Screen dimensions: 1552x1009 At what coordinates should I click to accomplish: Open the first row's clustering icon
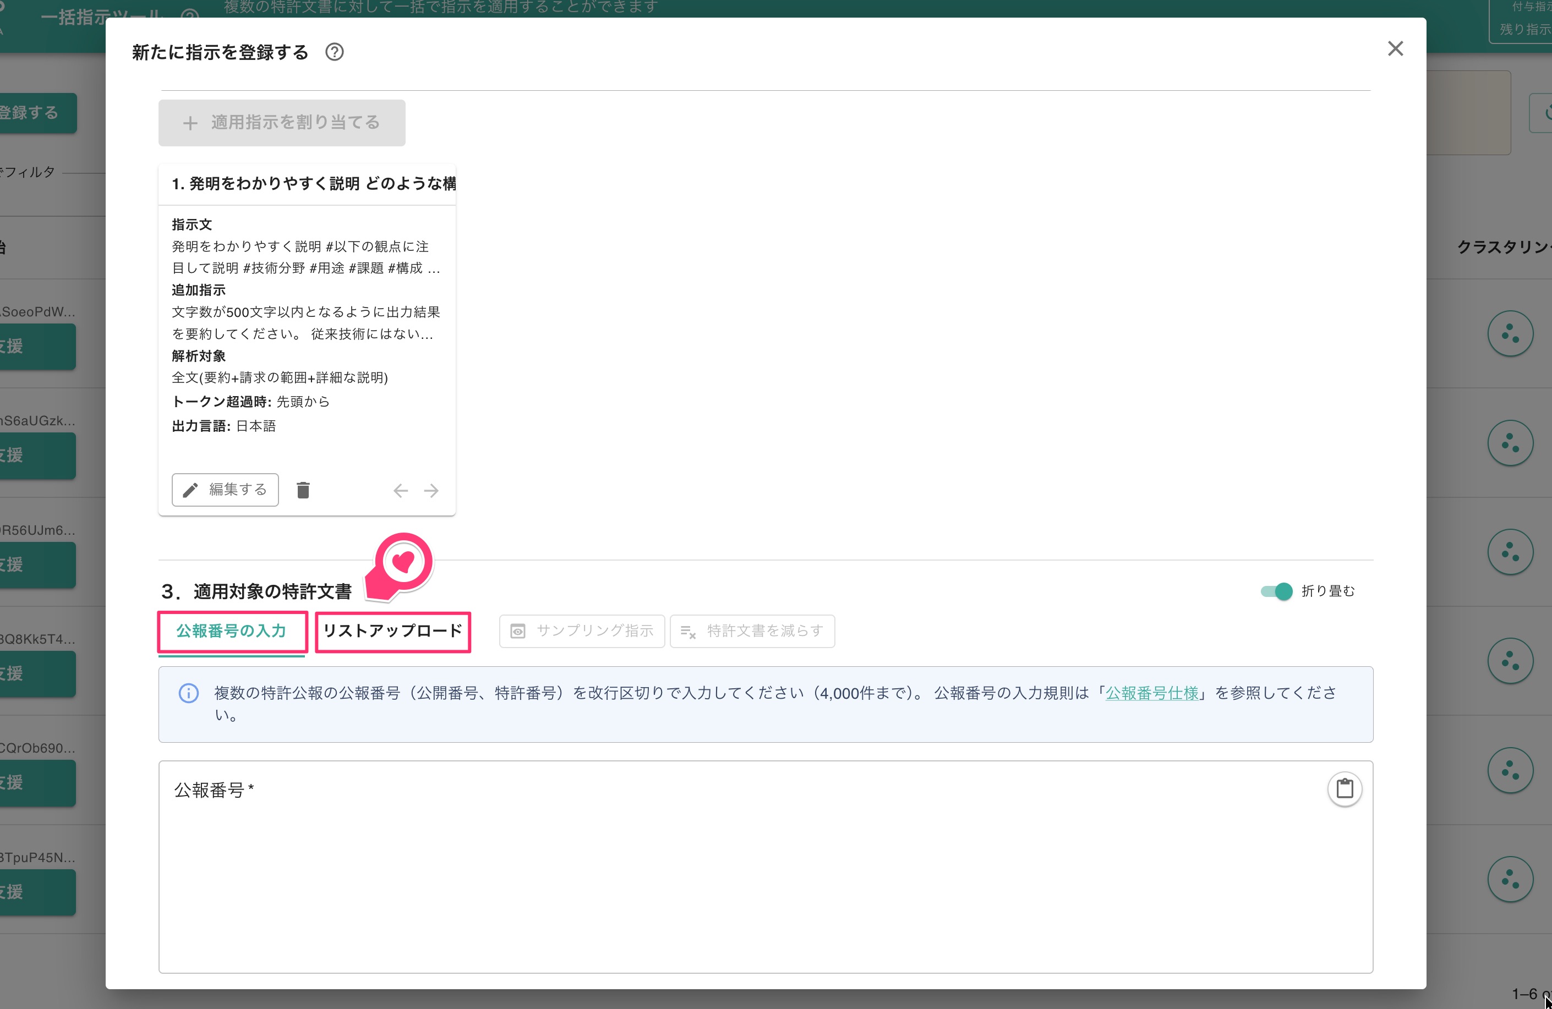(1510, 334)
